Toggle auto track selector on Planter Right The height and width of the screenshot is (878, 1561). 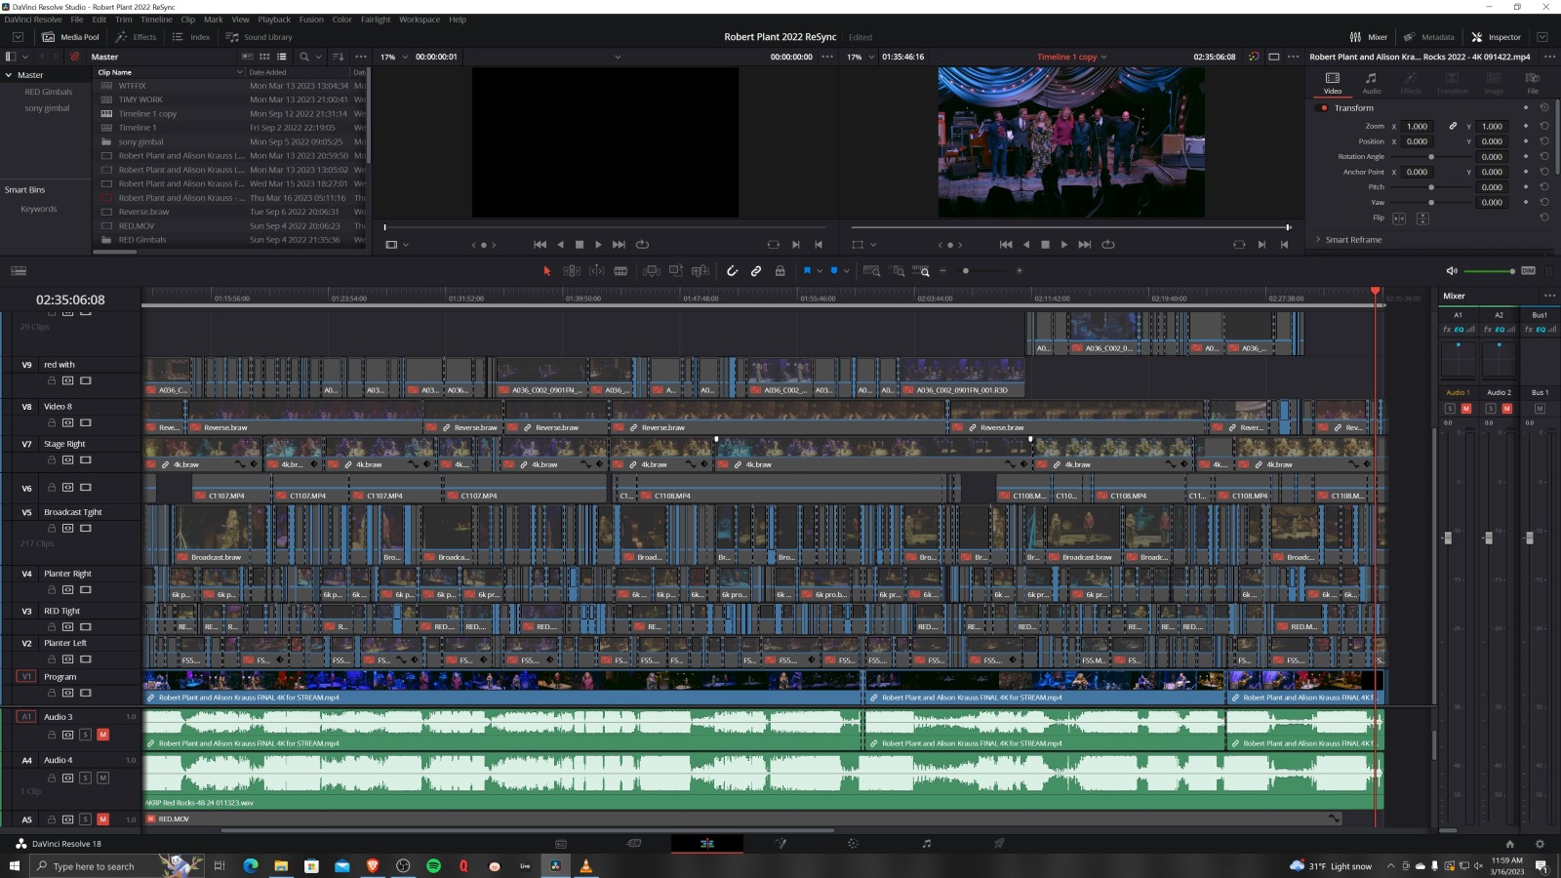click(x=68, y=589)
